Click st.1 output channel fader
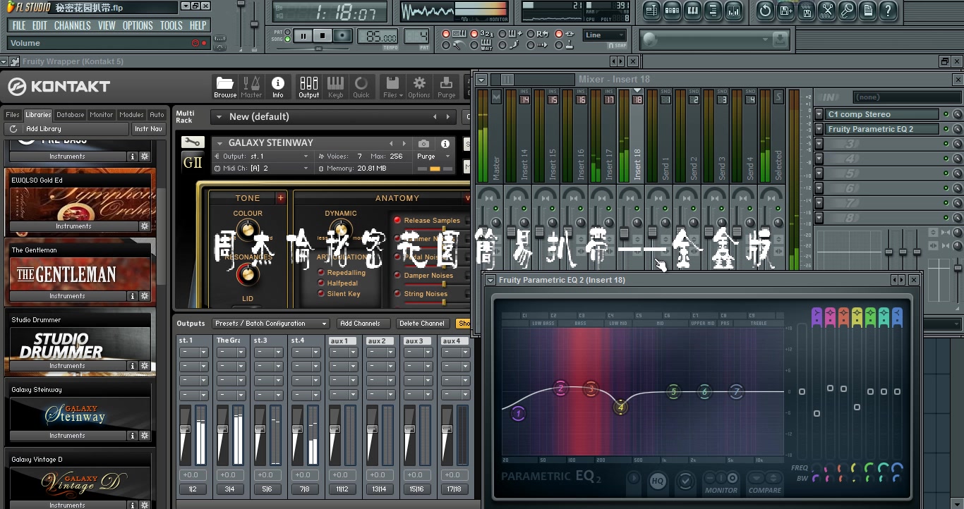Screen dimensions: 964x509 point(185,429)
